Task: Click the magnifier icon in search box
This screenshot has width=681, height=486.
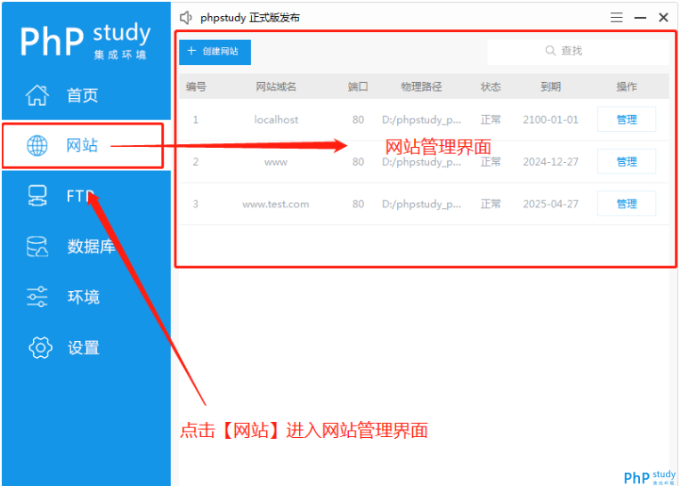Action: [550, 51]
